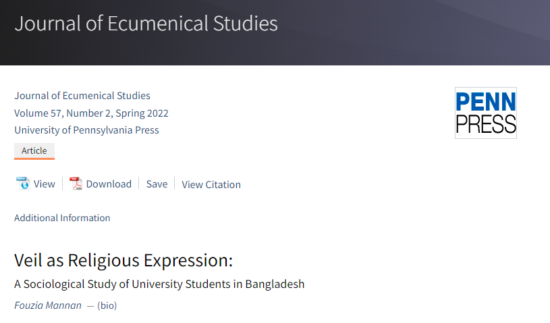
Task: Go to Volume 57, Number 2 issue
Action: pyautogui.click(x=91, y=113)
